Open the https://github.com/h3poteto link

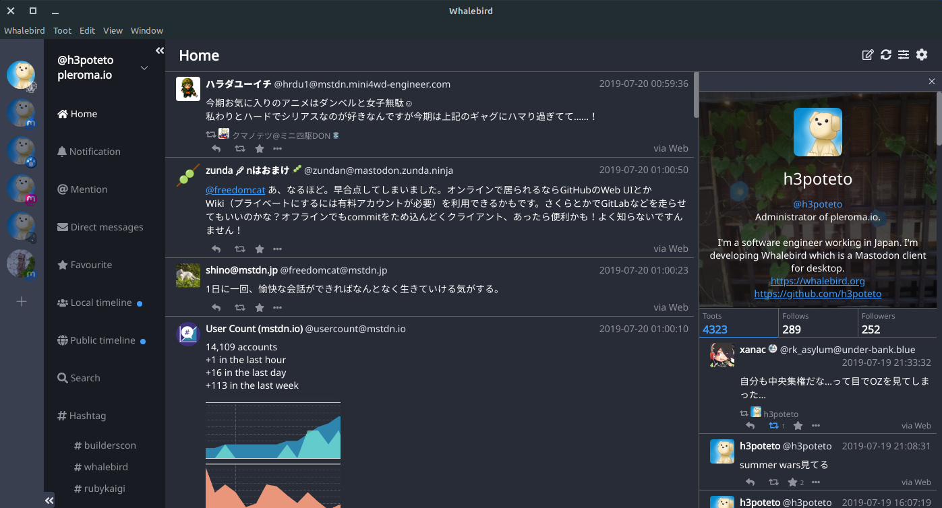817,294
